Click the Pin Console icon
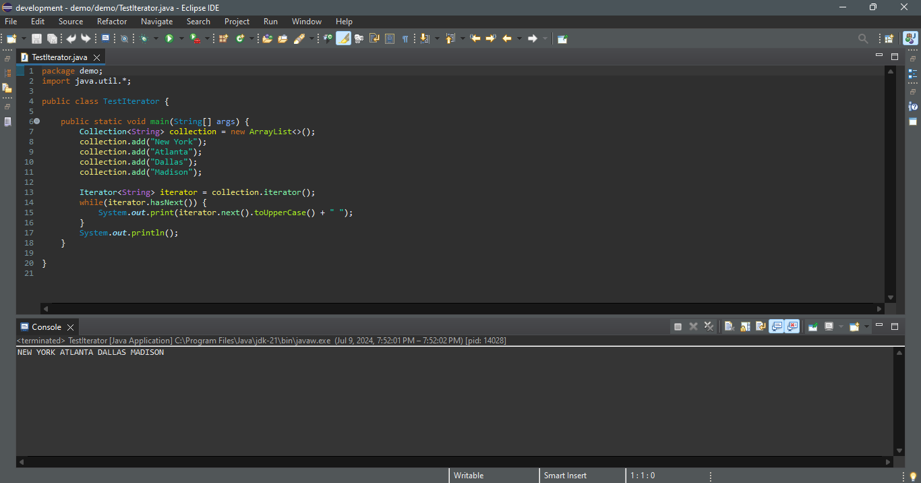The image size is (921, 483). click(813, 326)
